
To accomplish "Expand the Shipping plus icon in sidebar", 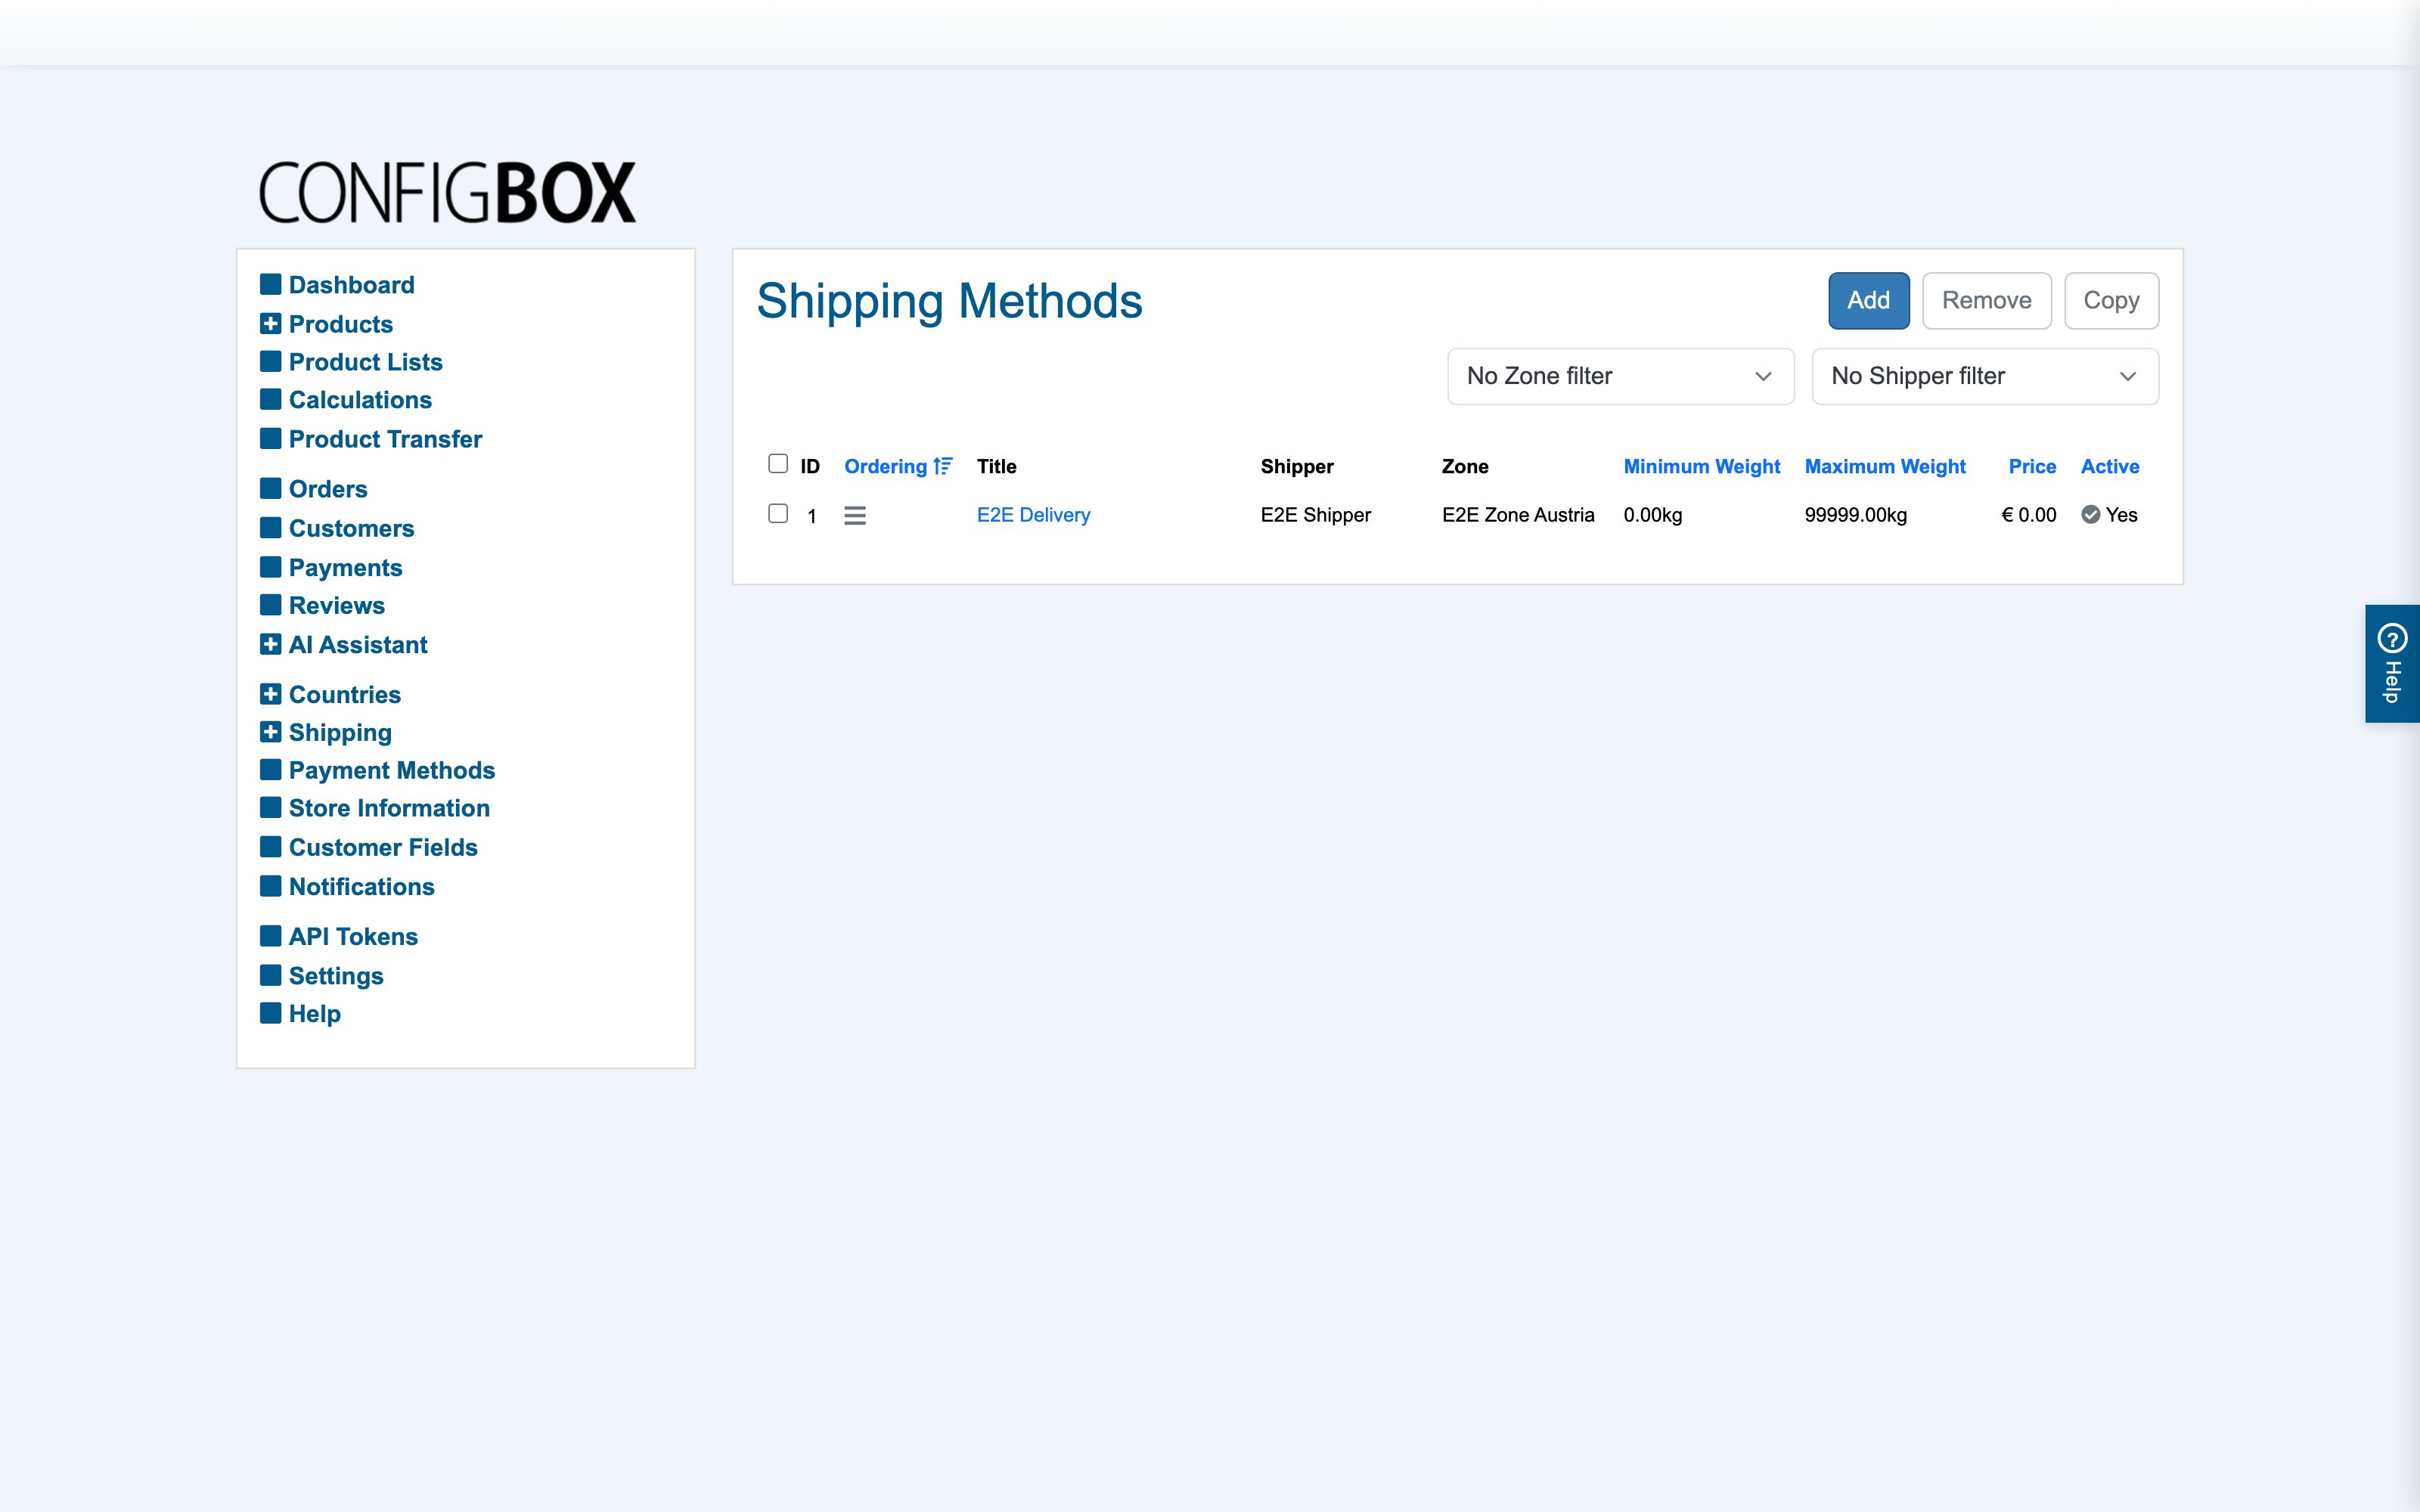I will [x=270, y=732].
